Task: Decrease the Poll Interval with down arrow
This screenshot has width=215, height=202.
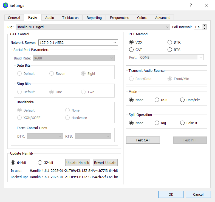Action: (x=205, y=28)
